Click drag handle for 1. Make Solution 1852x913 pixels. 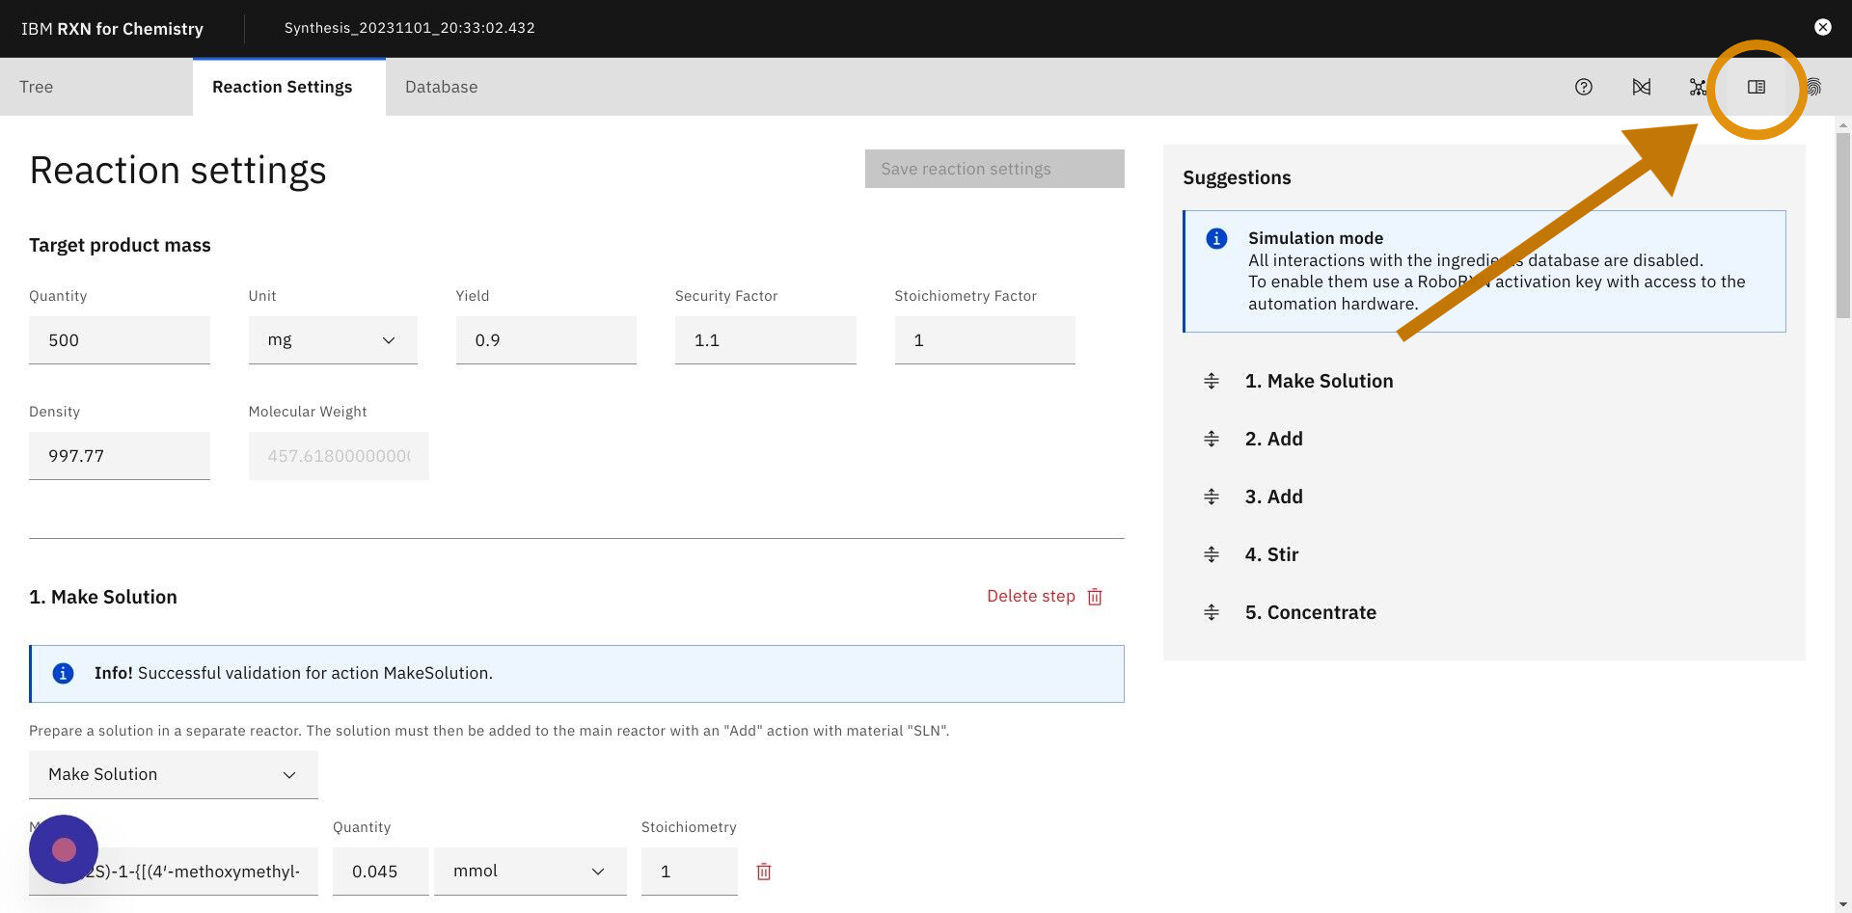1212,381
